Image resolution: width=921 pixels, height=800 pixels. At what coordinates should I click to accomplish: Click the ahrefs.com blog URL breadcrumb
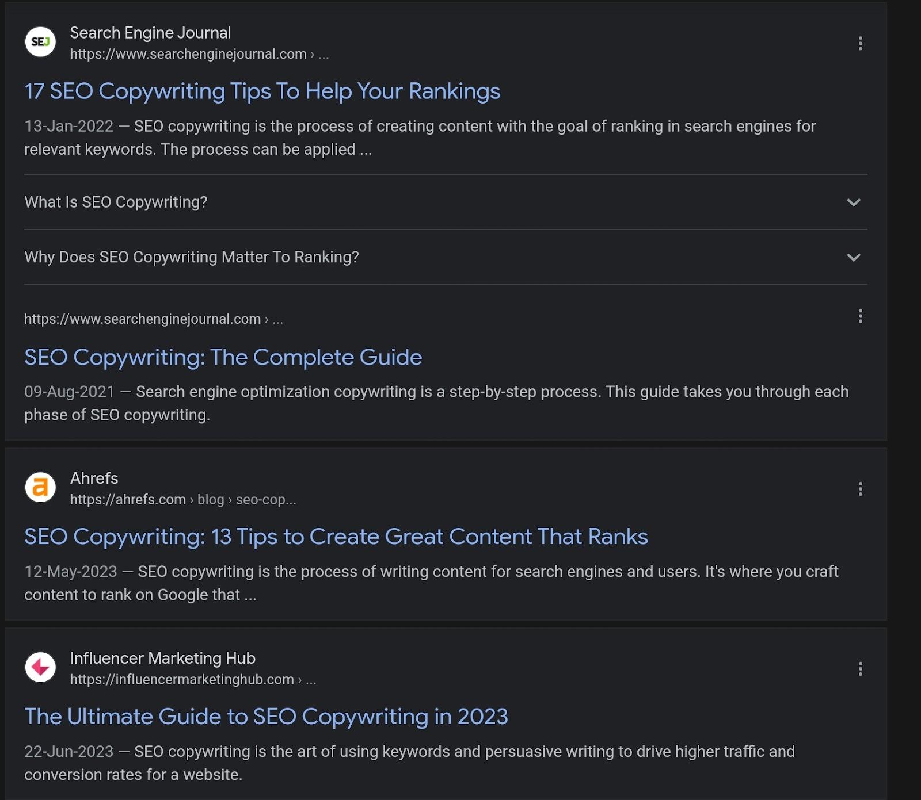183,500
